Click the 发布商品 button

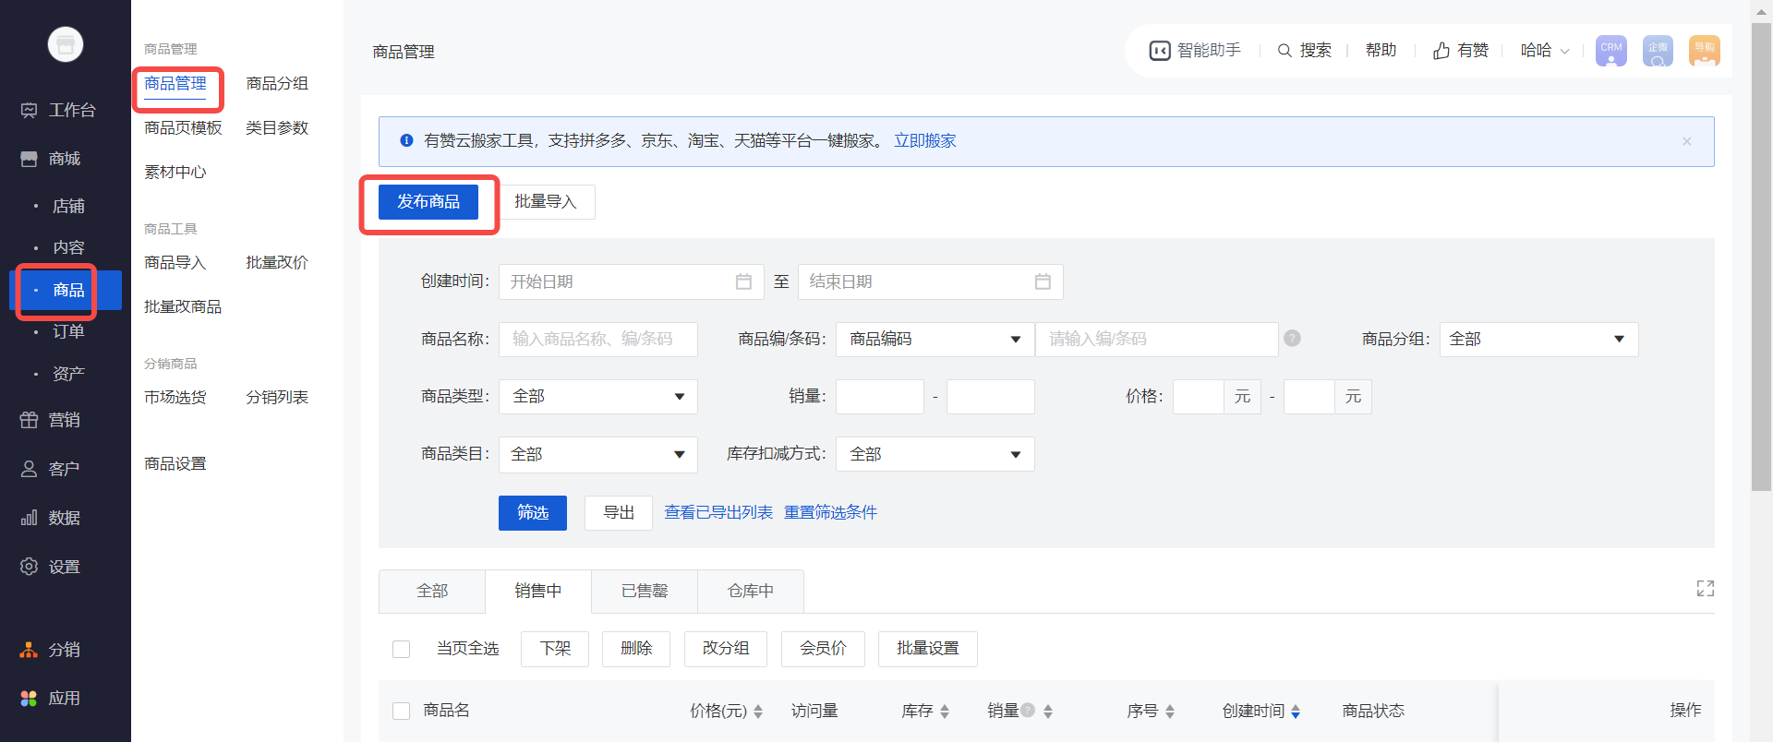point(428,202)
